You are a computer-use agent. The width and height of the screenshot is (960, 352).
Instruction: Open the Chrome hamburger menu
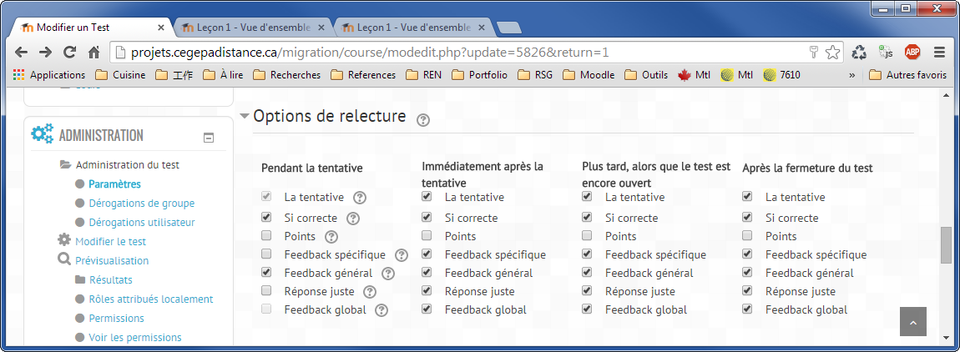pos(939,52)
